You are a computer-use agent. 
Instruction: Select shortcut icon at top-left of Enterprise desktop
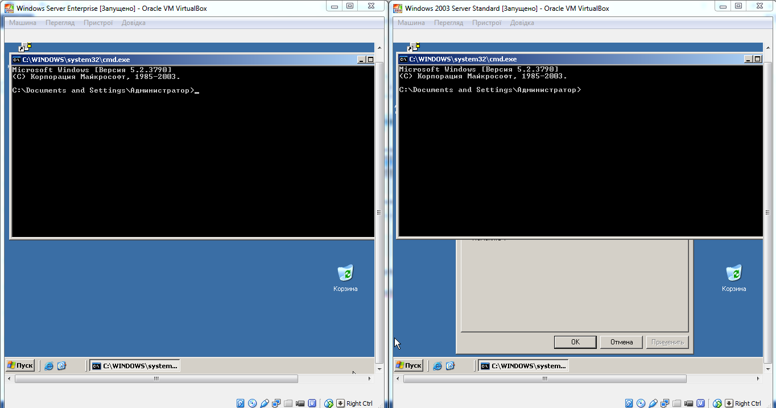[25, 47]
